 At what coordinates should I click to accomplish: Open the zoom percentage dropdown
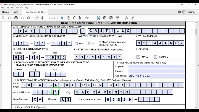click(x=92, y=18)
